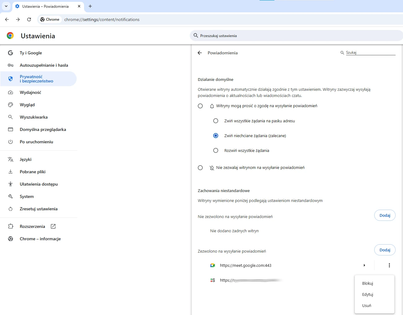403x315 pixels.
Task: Open a new tab with plus icon
Action: [x=90, y=6]
